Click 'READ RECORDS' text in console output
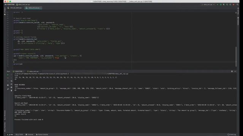Viewport: 243px width, 136px height. pyautogui.click(x=20, y=85)
